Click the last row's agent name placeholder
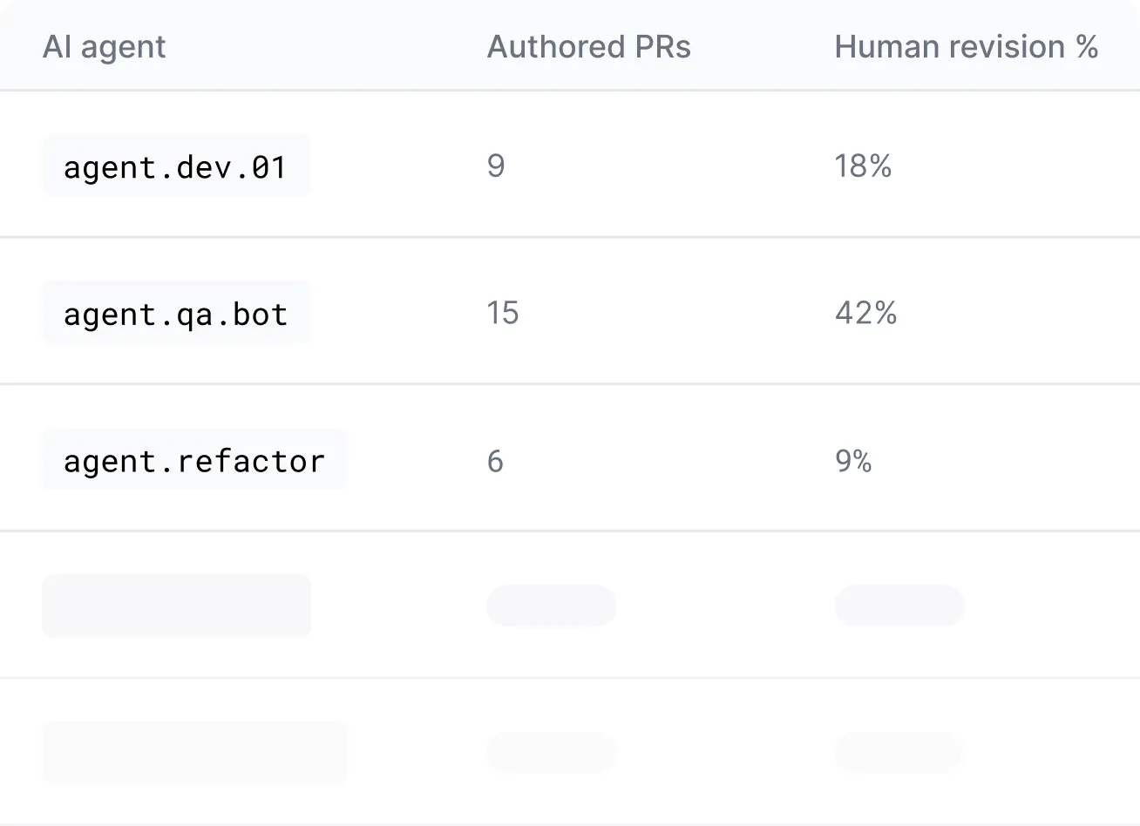1140x826 pixels. (x=194, y=752)
